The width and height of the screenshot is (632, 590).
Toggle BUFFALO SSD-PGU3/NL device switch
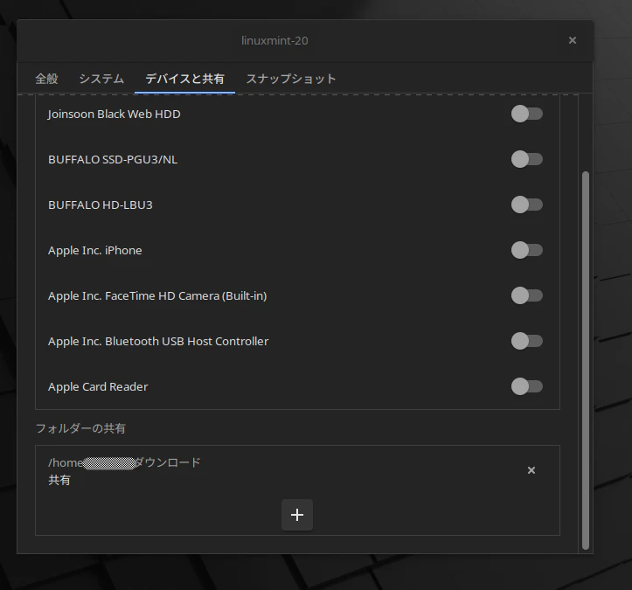[x=527, y=159]
